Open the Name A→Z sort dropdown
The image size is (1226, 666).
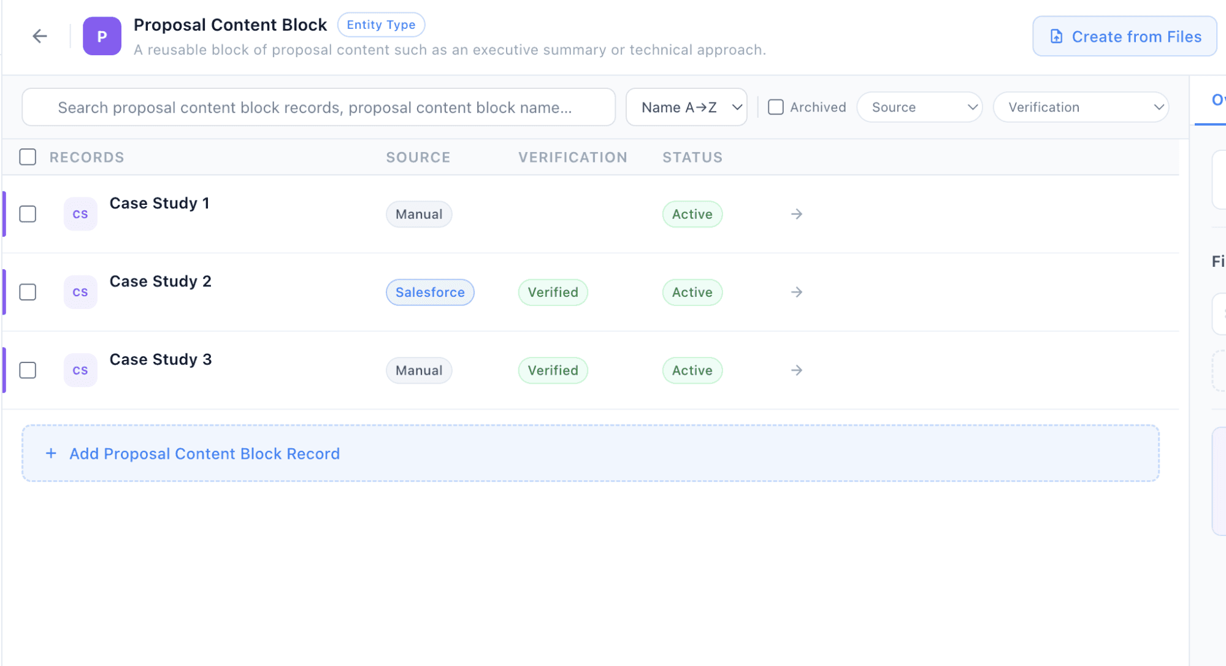click(686, 107)
